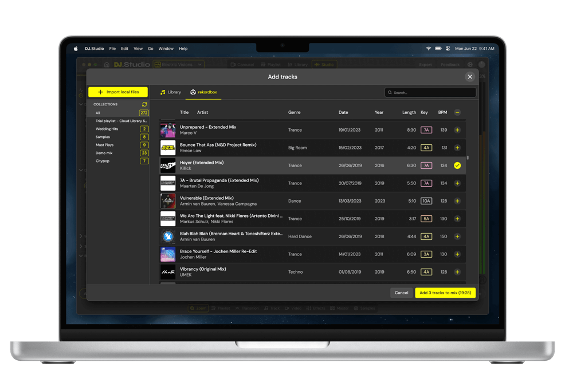Add Unprepared - Extended Mix with plus icon

pyautogui.click(x=457, y=130)
